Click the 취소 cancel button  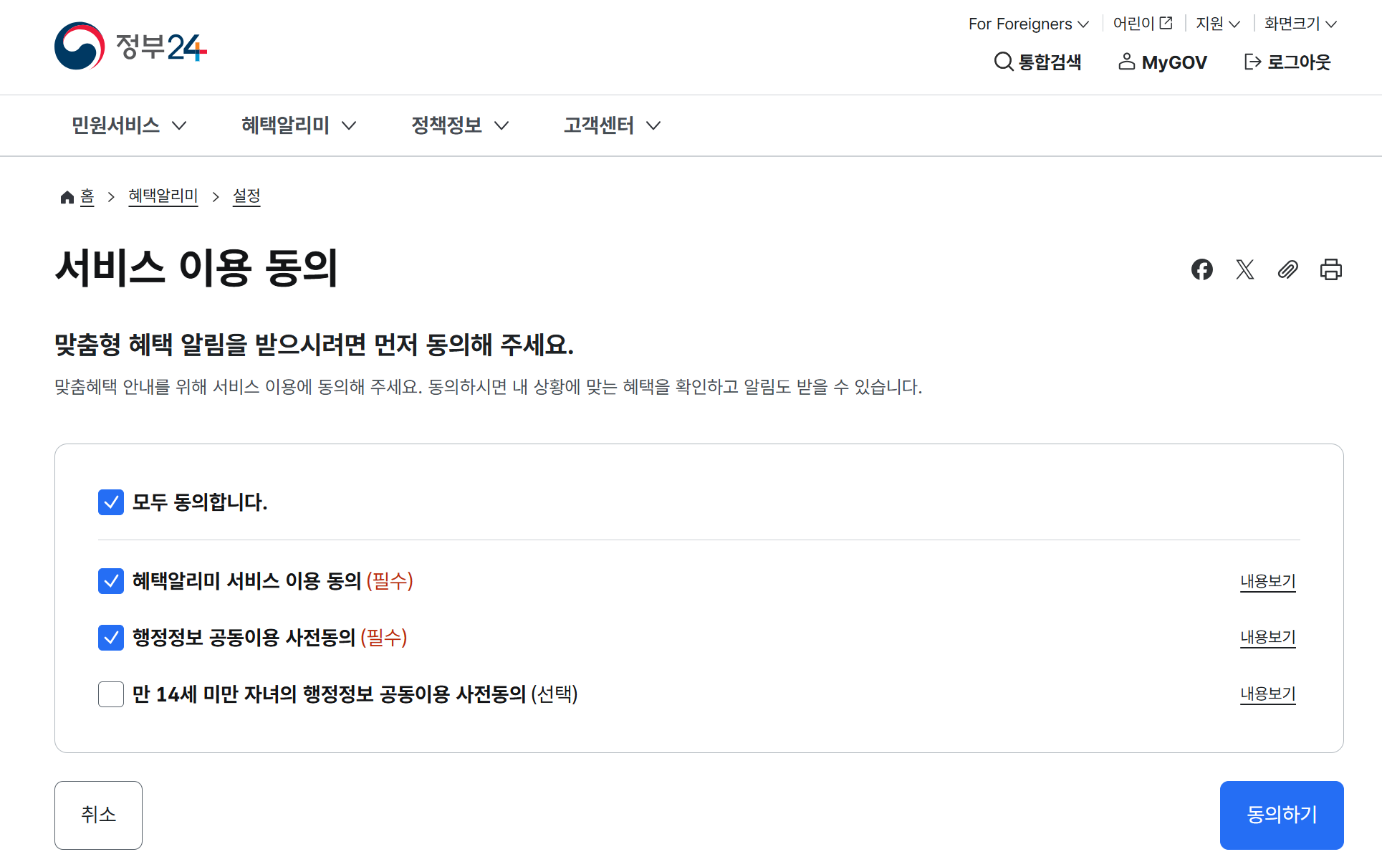pos(98,815)
